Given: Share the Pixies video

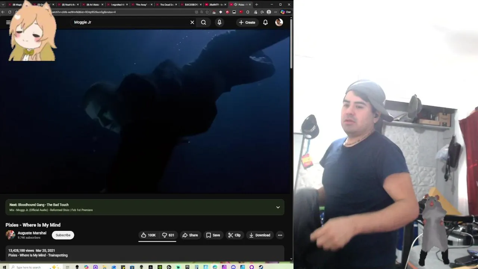Looking at the screenshot, I should [x=190, y=235].
